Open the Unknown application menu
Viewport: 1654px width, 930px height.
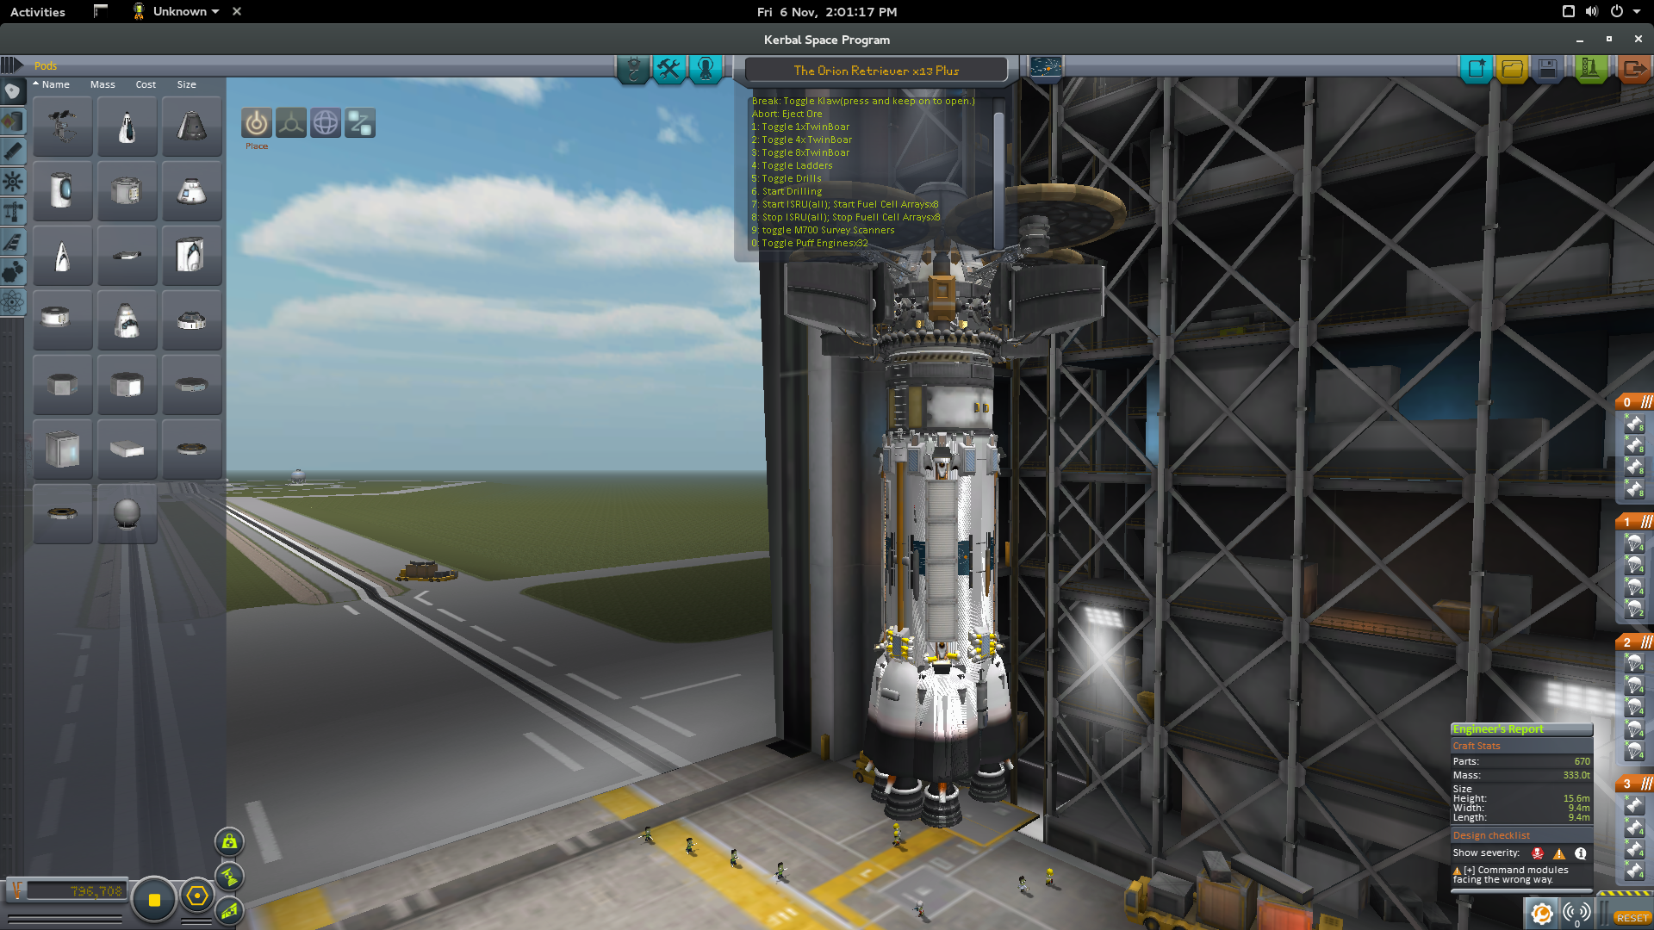[x=177, y=12]
